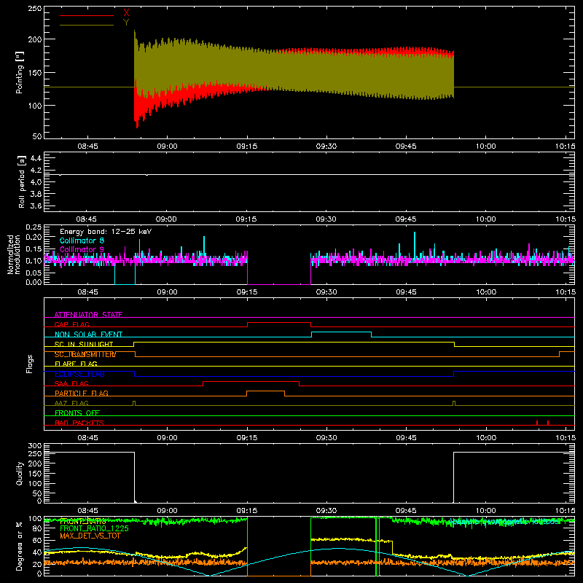This screenshot has height=583, width=583.
Task: Click the raised NON_SOLAR_EVENT step segment
Action: (x=341, y=332)
